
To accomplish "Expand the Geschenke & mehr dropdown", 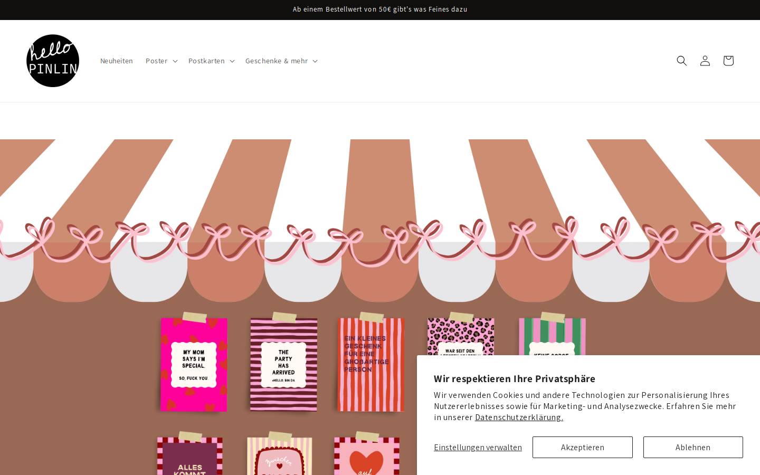I will [x=281, y=61].
